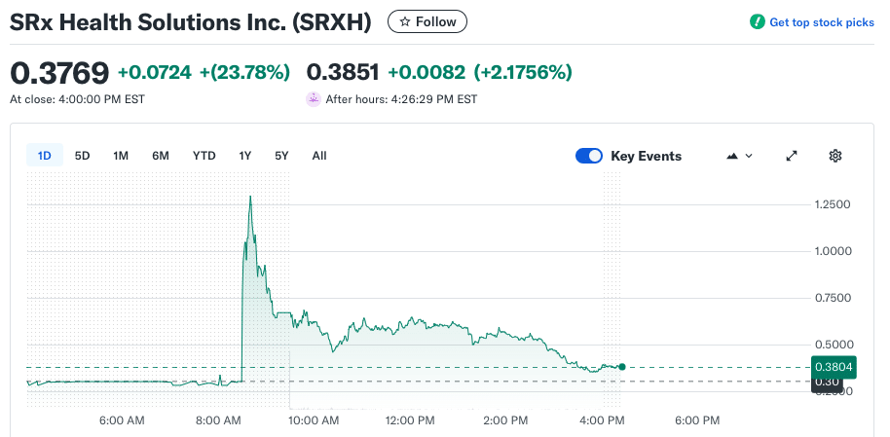890x437 pixels.
Task: Click the after hours moon icon
Action: pos(314,98)
